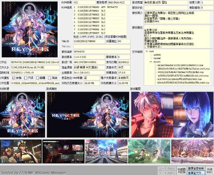The width and height of the screenshot is (214, 175).
Task: Toggle the 存档 file attribute checkbox
Action: tap(14, 78)
